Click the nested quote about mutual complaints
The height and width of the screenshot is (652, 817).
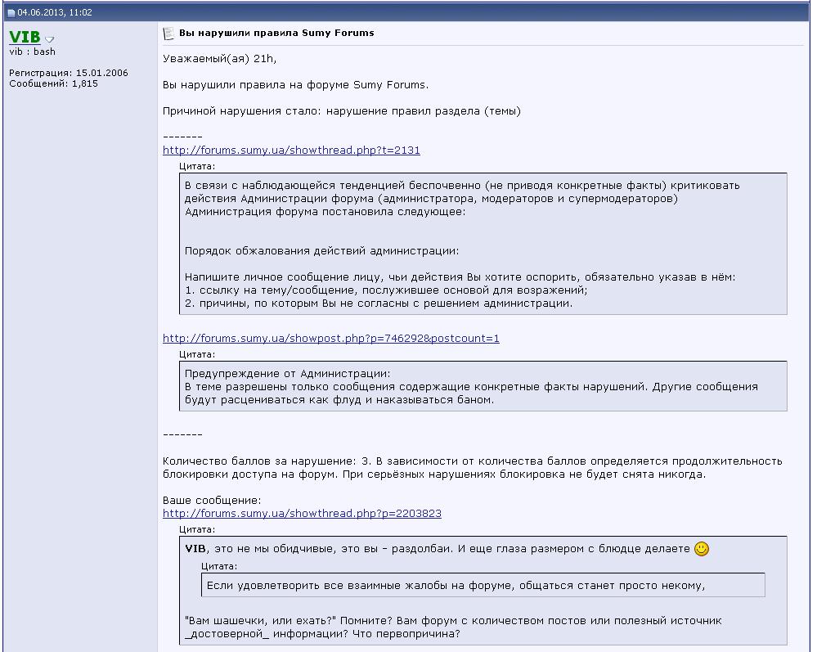pyautogui.click(x=483, y=585)
